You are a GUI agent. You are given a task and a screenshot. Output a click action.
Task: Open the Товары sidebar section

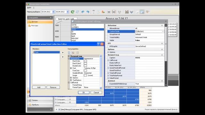pos(40,100)
